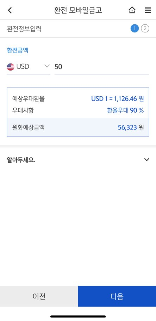This screenshot has width=156, height=321.
Task: Select step 1 circle indicator
Action: pyautogui.click(x=135, y=29)
